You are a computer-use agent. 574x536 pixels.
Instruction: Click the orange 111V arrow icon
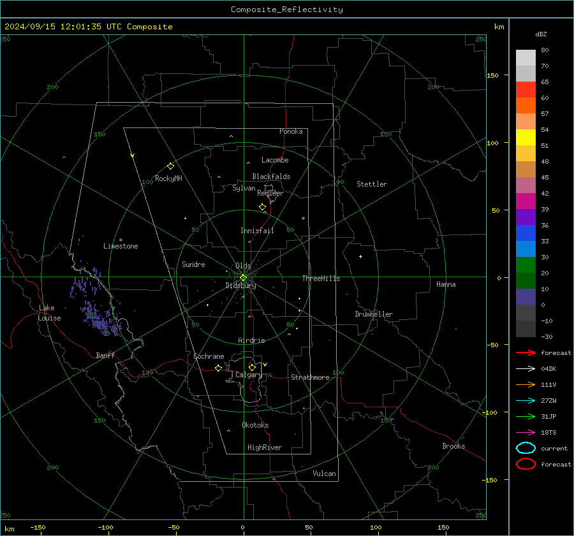(526, 384)
